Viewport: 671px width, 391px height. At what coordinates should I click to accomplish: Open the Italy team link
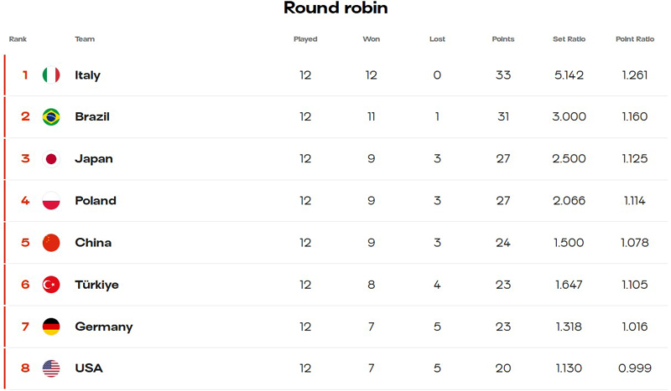coord(87,75)
